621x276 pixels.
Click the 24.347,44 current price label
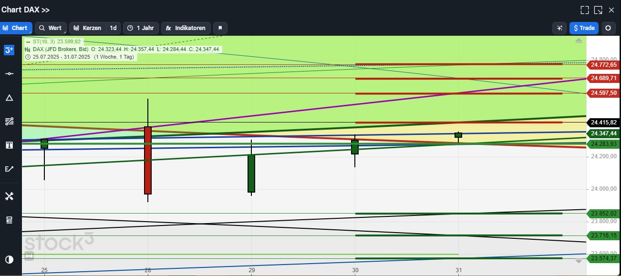click(603, 133)
